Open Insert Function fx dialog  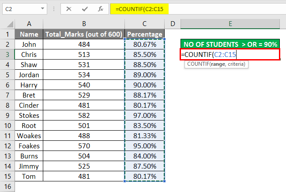101,9
